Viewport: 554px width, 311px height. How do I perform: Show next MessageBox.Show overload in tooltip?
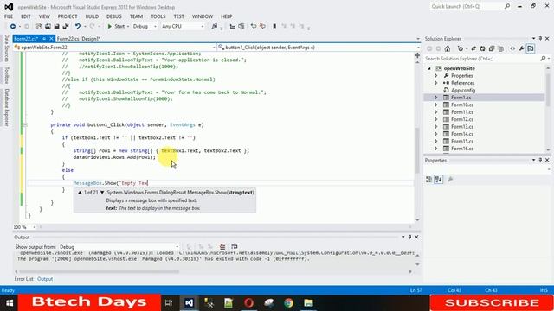coord(102,192)
